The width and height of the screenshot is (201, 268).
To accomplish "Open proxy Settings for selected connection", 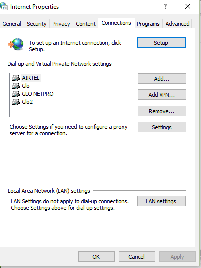I will [x=162, y=127].
